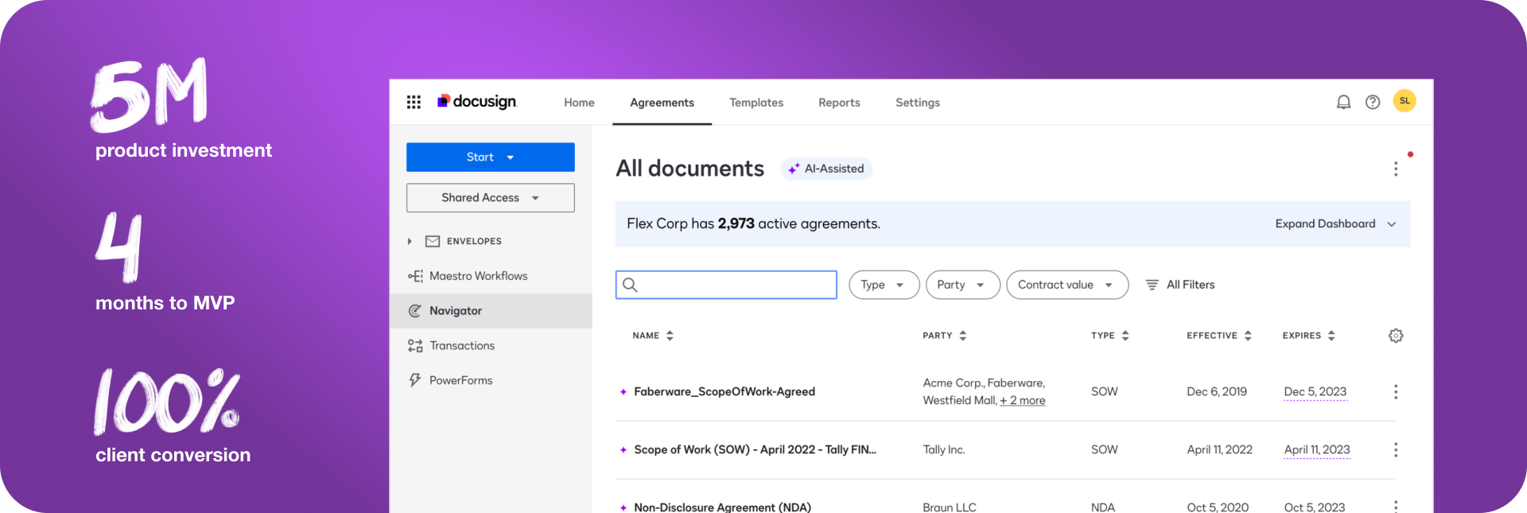
Task: Click the AI sparkle beside Faberware_ScopeOfWork-Agreed
Action: click(x=624, y=391)
